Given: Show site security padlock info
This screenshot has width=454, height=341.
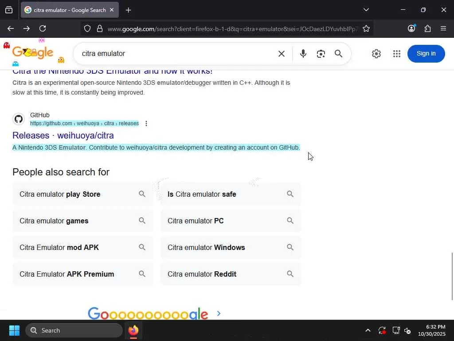Looking at the screenshot, I should tap(100, 28).
